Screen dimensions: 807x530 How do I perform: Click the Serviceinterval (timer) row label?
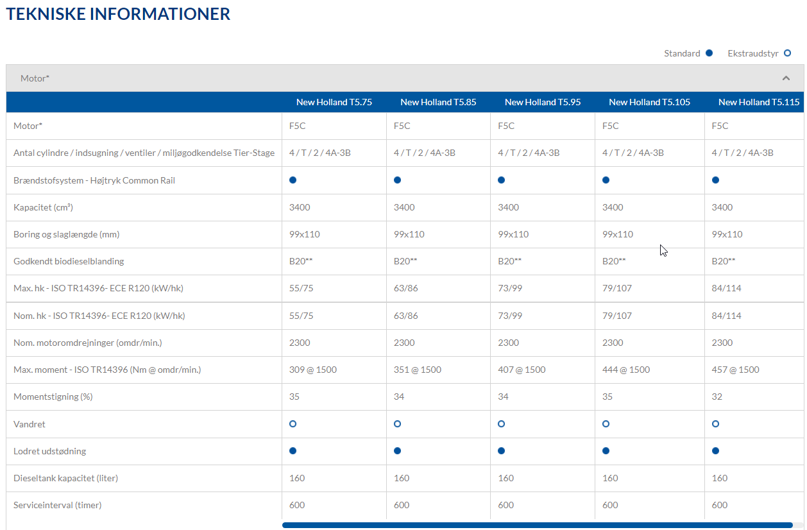coord(58,505)
